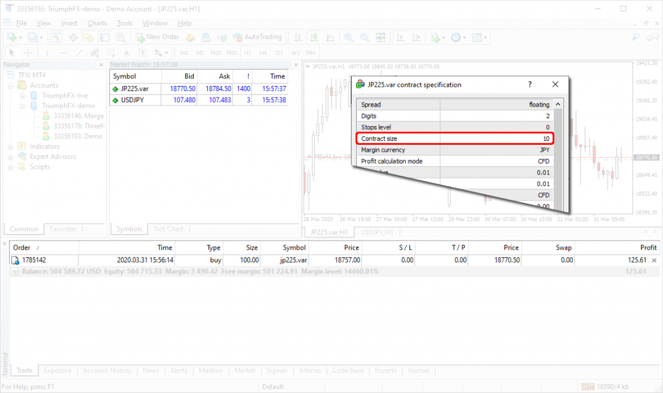Switch chart to bar chart icon
The width and height of the screenshot is (663, 393).
(x=298, y=37)
